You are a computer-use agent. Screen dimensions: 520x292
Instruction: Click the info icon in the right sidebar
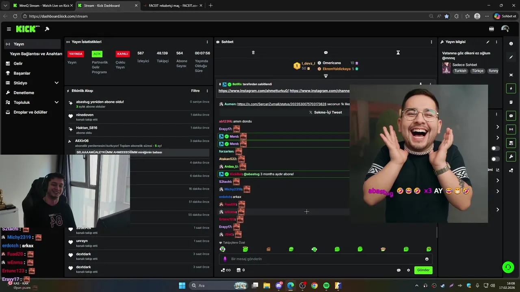click(x=511, y=43)
